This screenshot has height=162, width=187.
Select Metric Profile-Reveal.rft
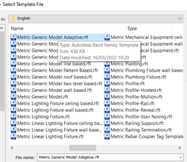(x=136, y=110)
